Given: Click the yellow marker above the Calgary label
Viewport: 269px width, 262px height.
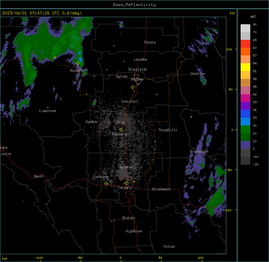Looking at the screenshot, I should (126, 183).
